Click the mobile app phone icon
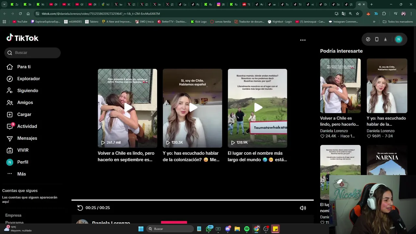The height and width of the screenshot is (234, 416). click(377, 39)
